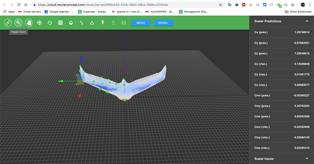The image size is (314, 164).
Task: Click the download arrow icon
Action: point(113,22)
